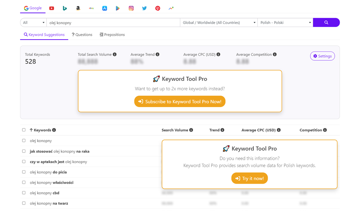Switch to the Bing search source
This screenshot has height=211, width=364.
[x=65, y=8]
